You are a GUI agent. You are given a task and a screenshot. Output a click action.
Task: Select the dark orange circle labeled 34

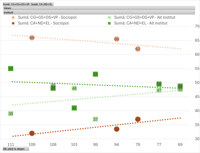tap(117, 129)
